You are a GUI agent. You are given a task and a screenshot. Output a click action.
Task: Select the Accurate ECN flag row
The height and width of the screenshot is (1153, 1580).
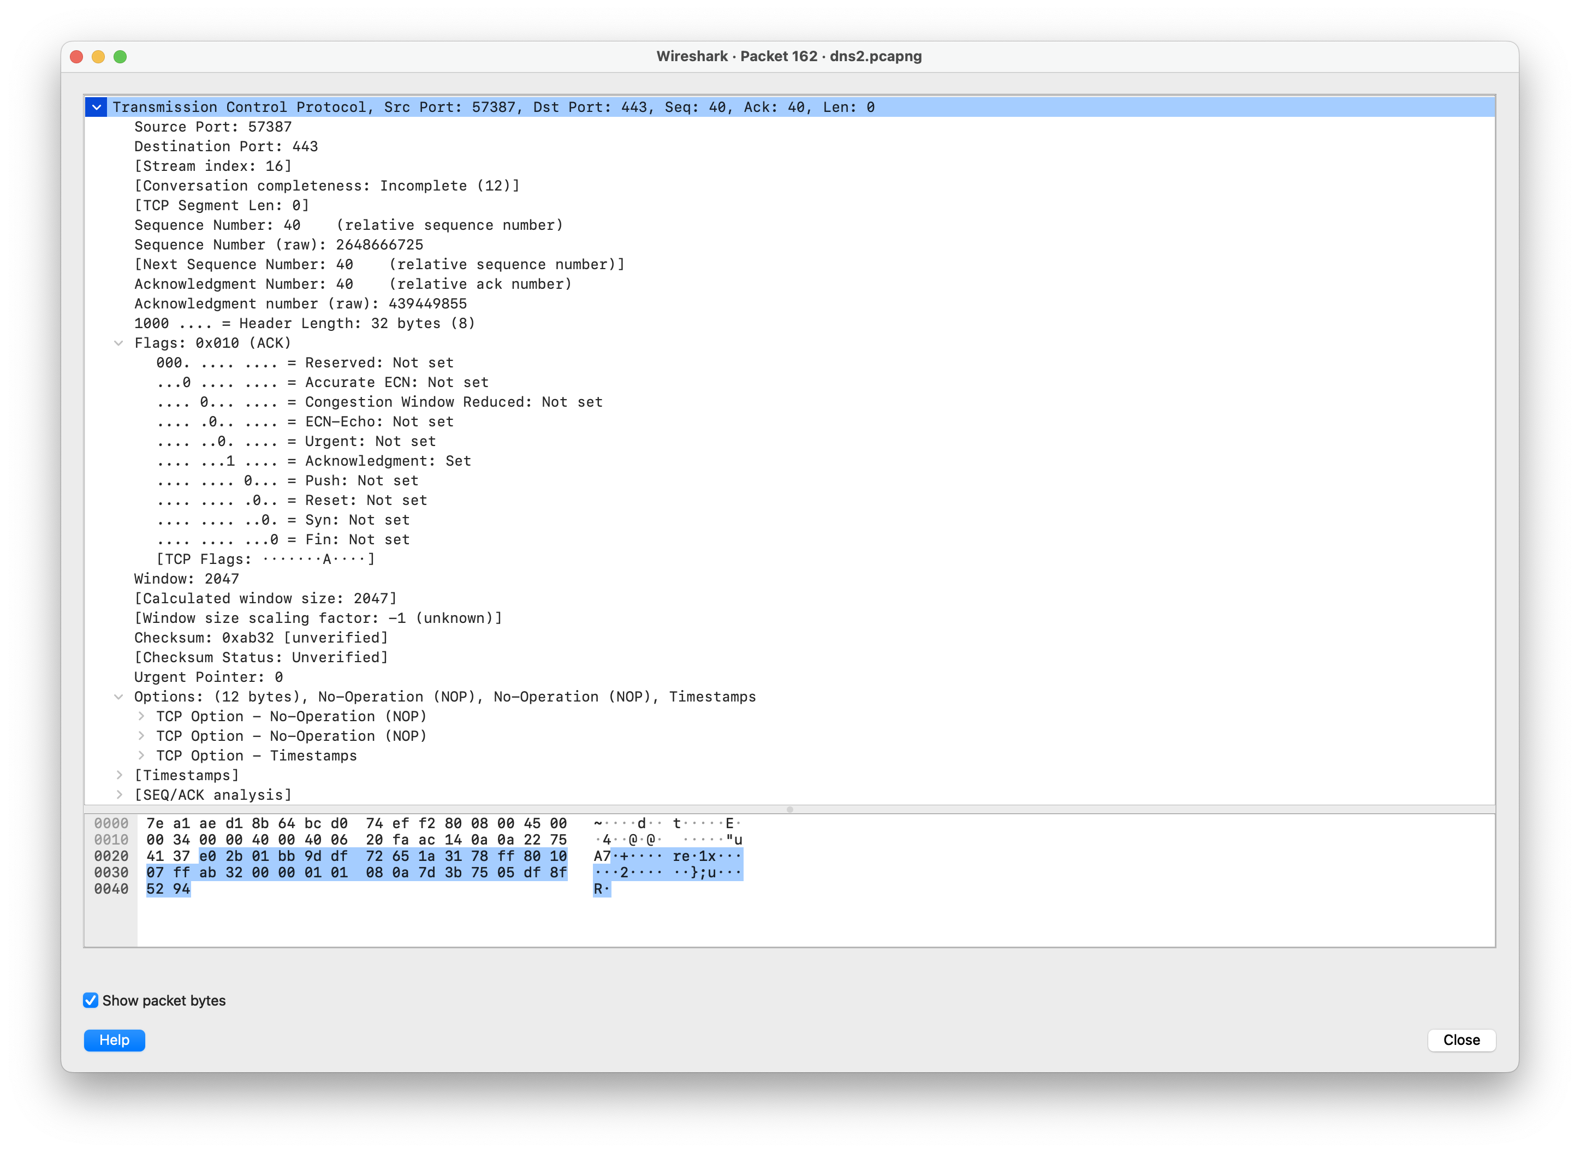(x=790, y=382)
